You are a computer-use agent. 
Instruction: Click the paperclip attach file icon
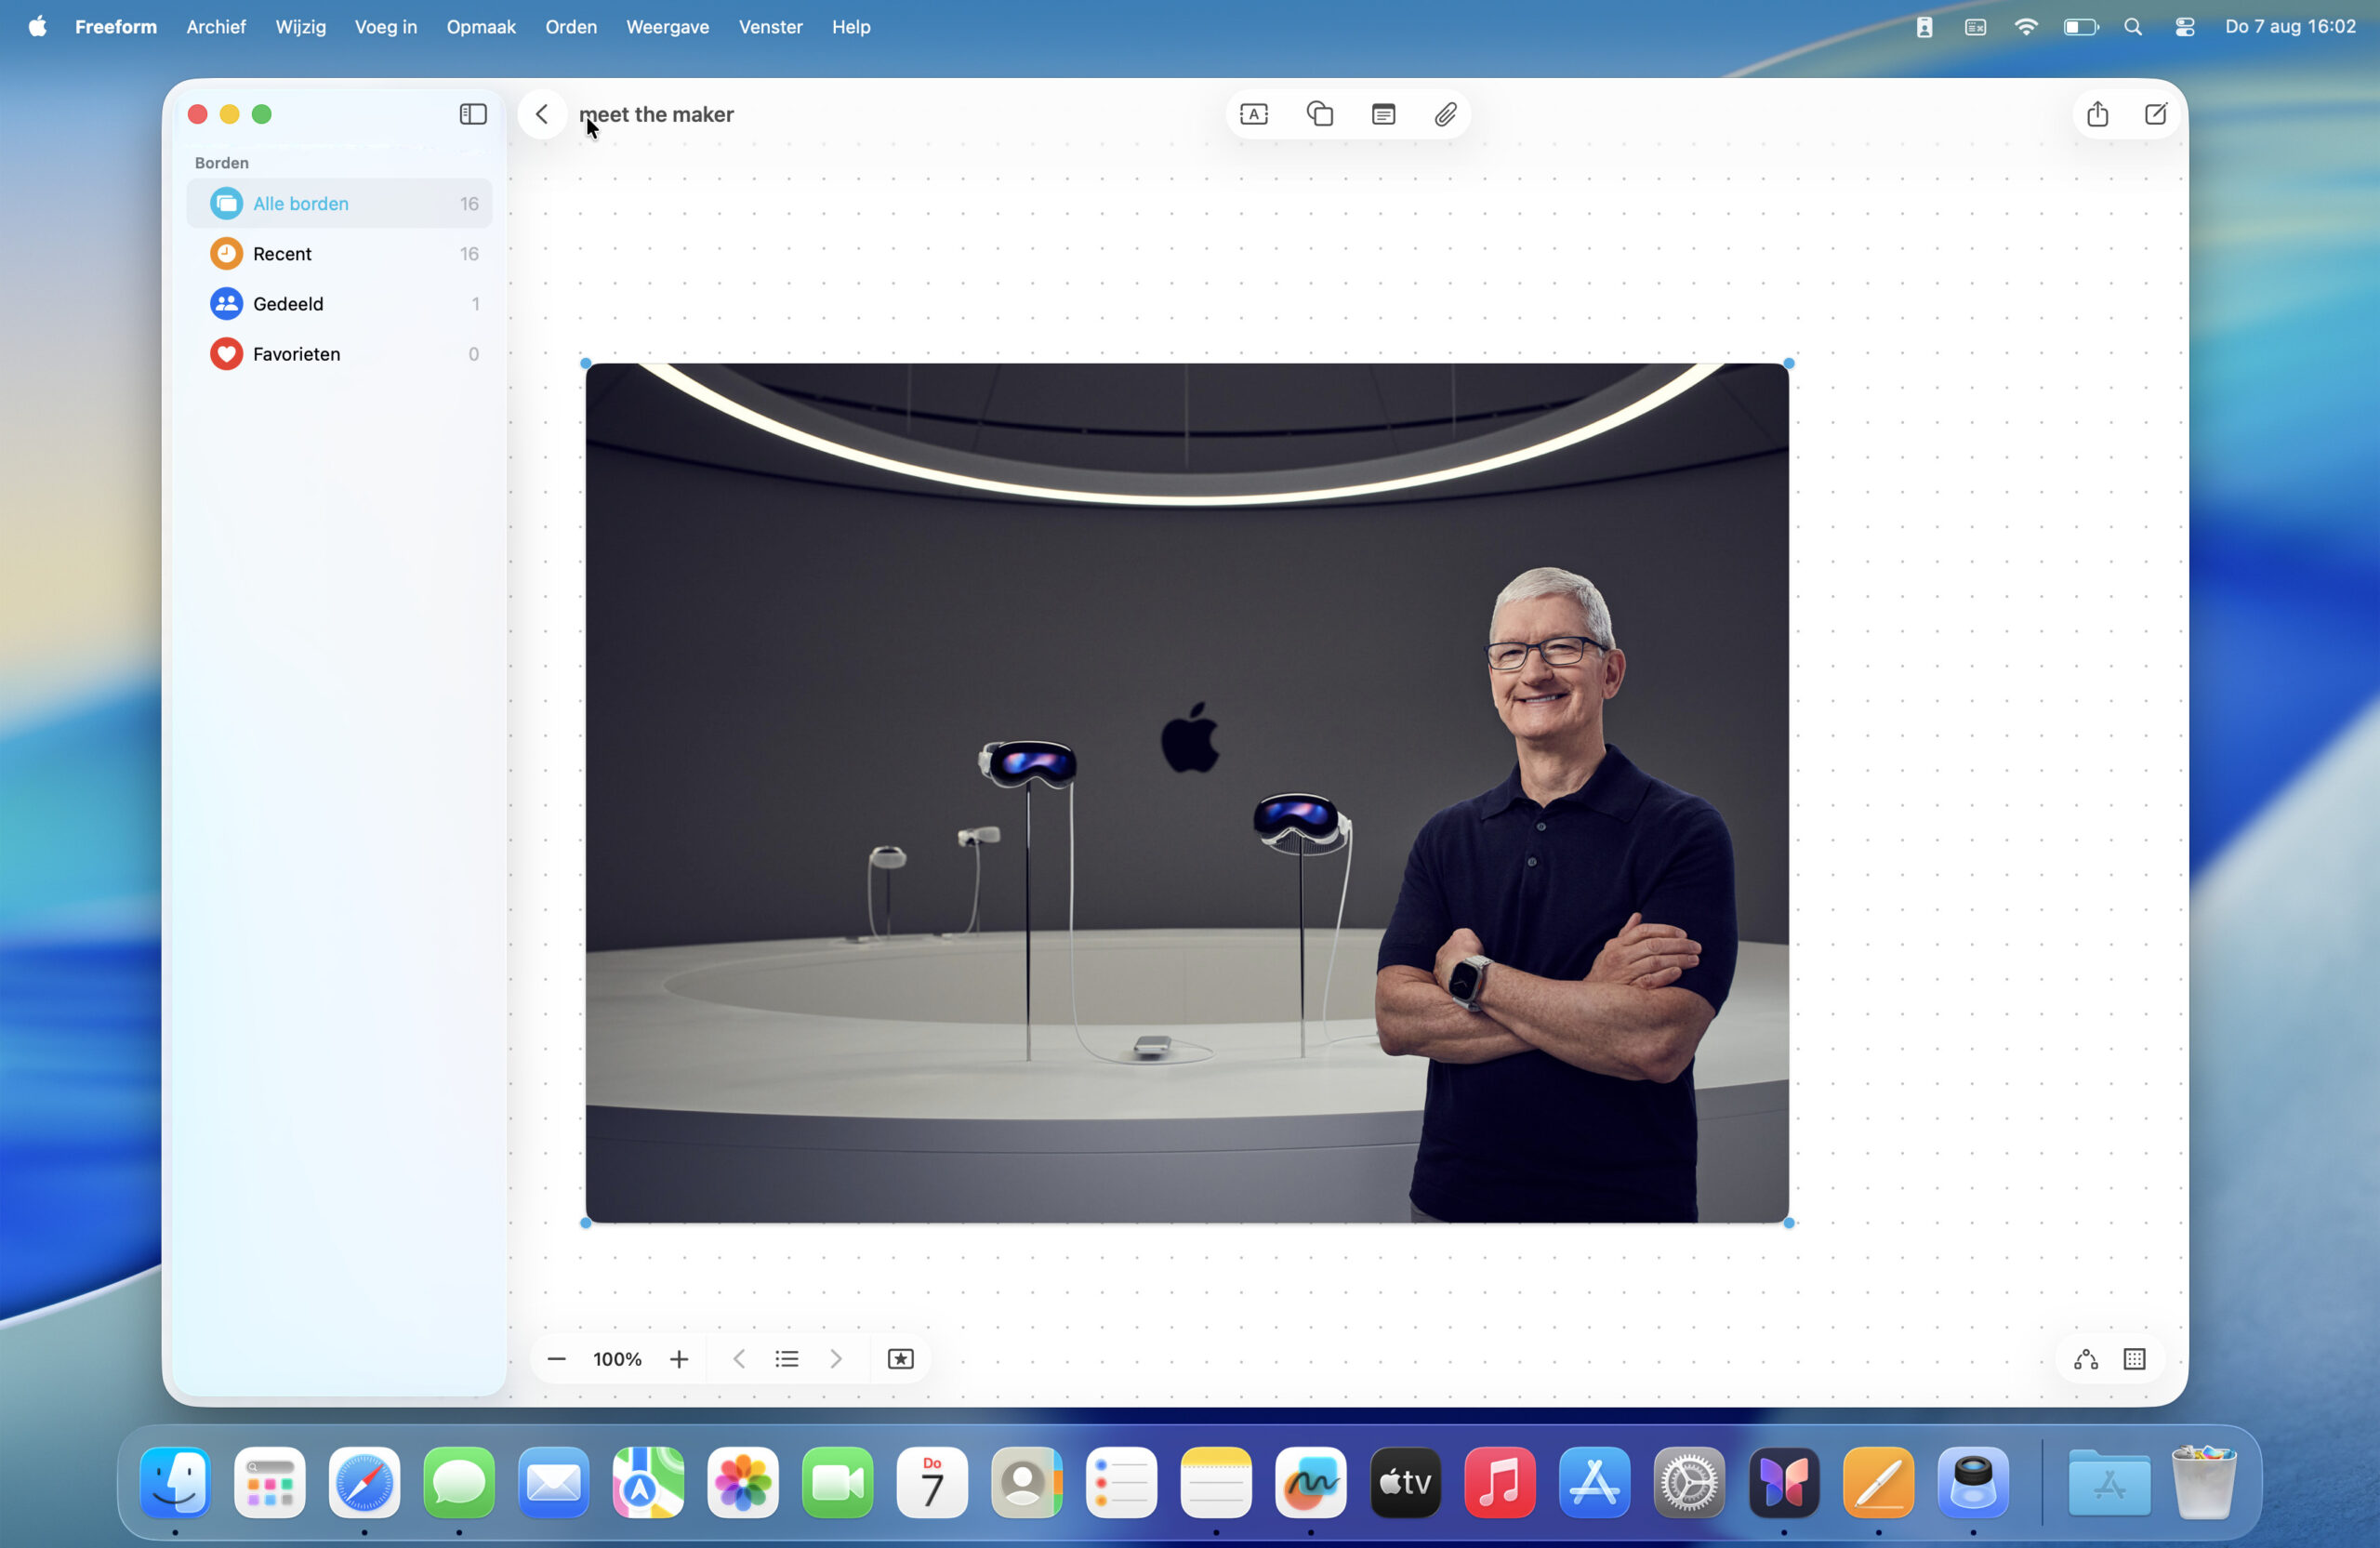click(1445, 114)
